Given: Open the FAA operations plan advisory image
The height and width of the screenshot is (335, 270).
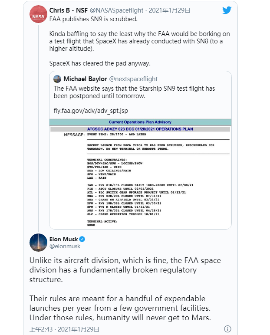Looking at the screenshot, I should pos(140,174).
